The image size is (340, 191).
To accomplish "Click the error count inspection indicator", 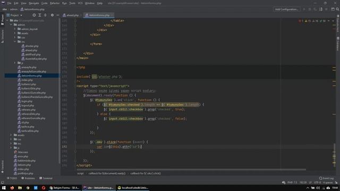I will tap(301, 21).
